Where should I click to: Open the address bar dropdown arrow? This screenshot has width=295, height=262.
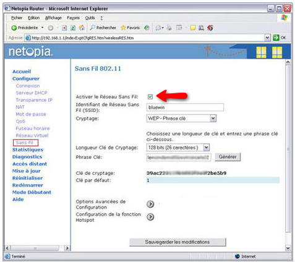pyautogui.click(x=267, y=38)
